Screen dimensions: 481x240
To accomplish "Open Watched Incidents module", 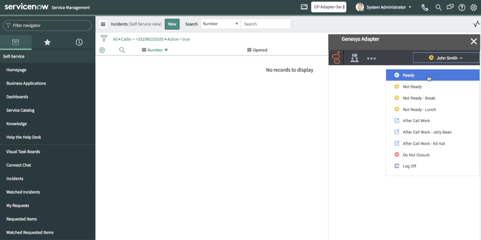I will coord(23,192).
